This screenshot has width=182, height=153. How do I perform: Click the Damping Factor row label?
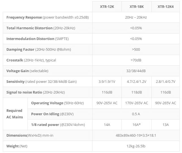click(38, 50)
